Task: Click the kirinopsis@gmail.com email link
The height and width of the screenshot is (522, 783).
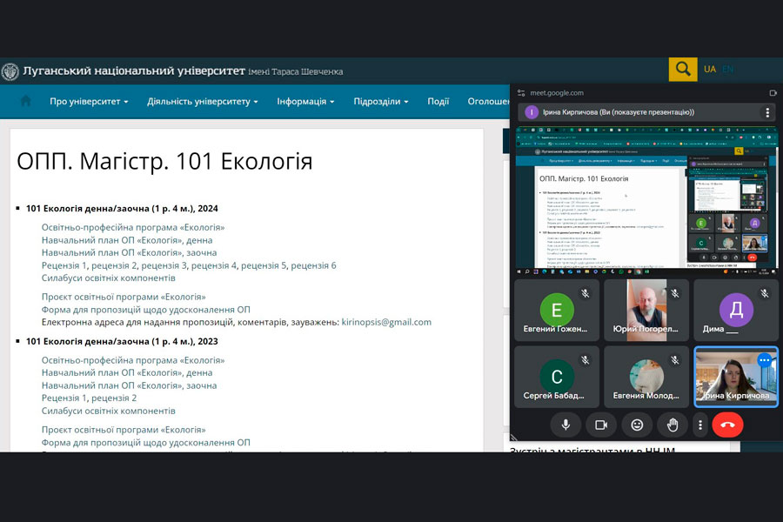Action: point(386,322)
